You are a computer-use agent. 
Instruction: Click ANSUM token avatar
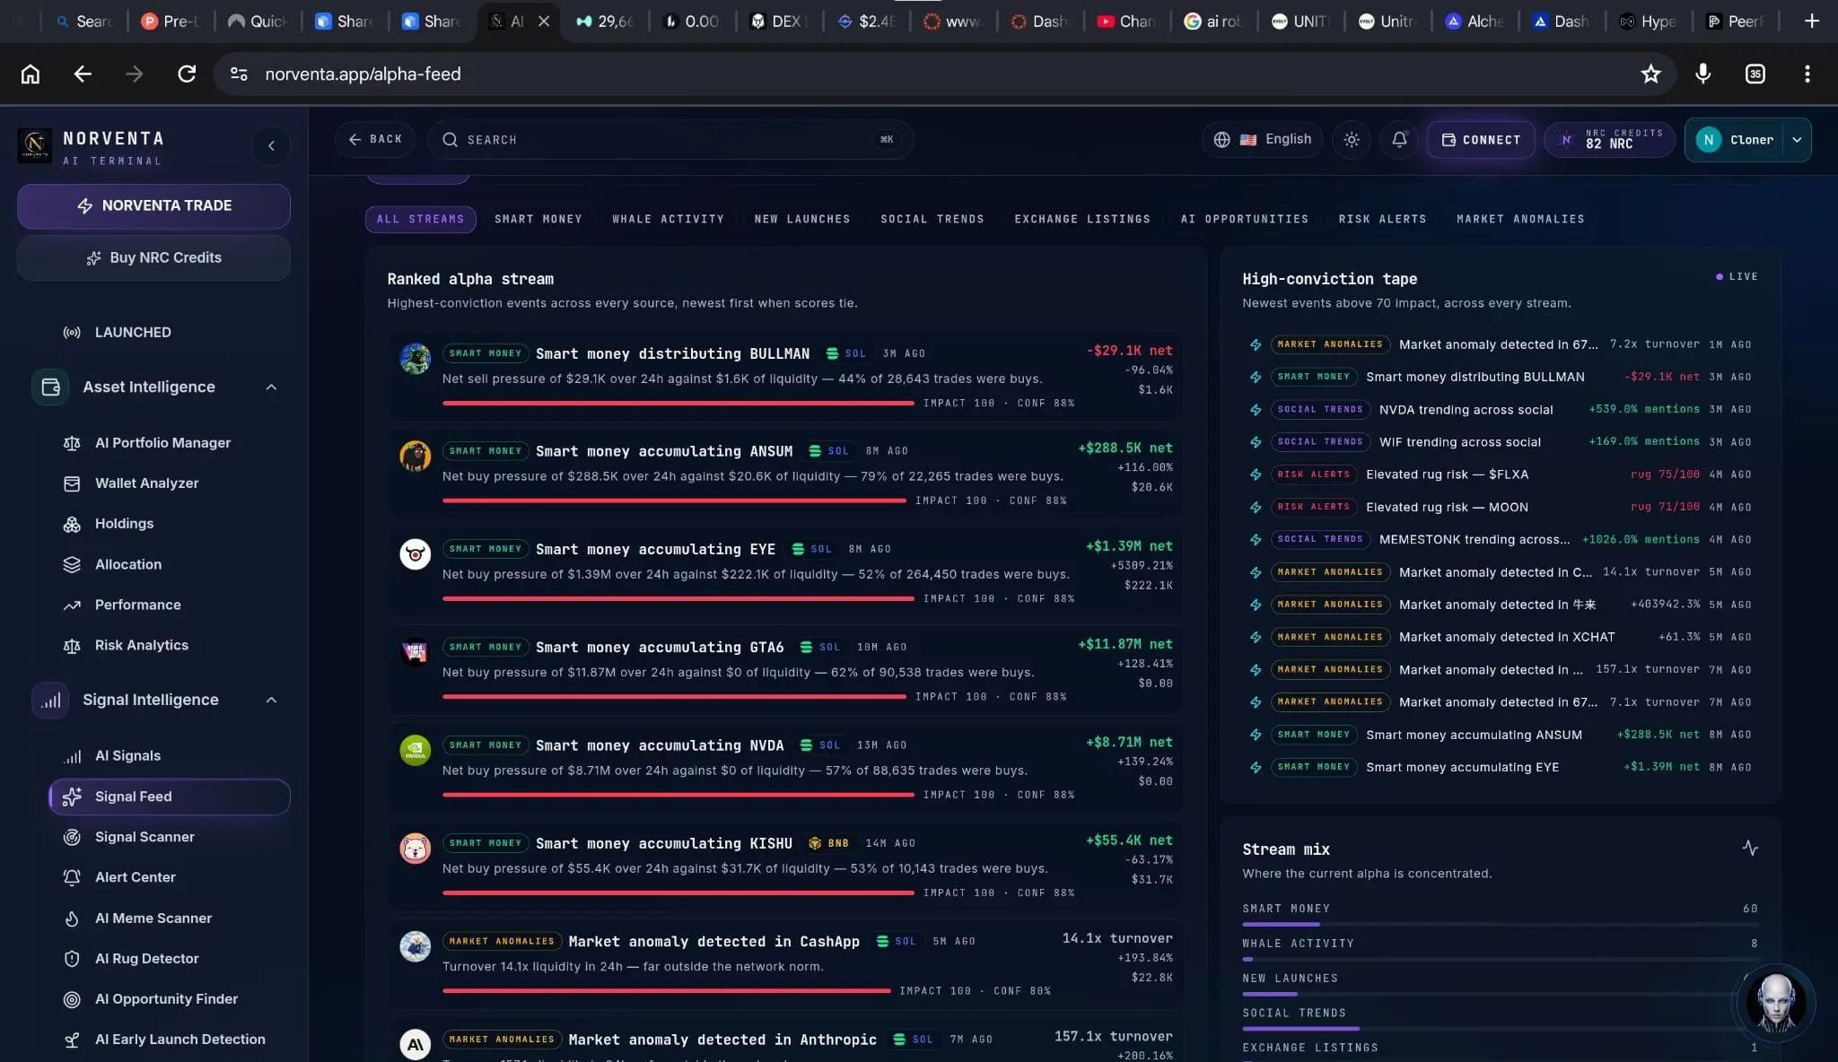[x=415, y=456]
